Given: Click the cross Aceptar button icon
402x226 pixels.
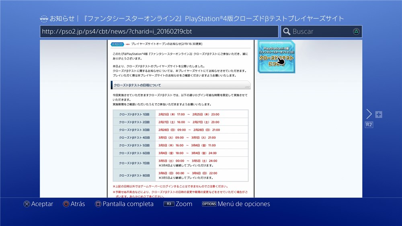Looking at the screenshot, I should [x=27, y=204].
